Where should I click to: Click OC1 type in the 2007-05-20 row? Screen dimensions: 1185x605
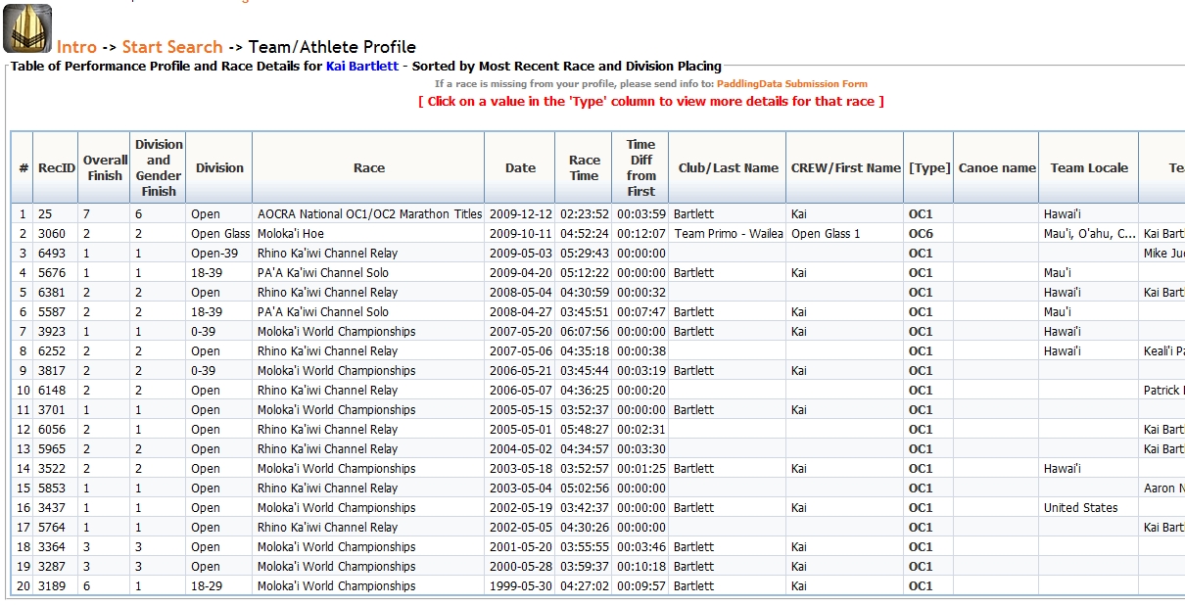pos(921,332)
